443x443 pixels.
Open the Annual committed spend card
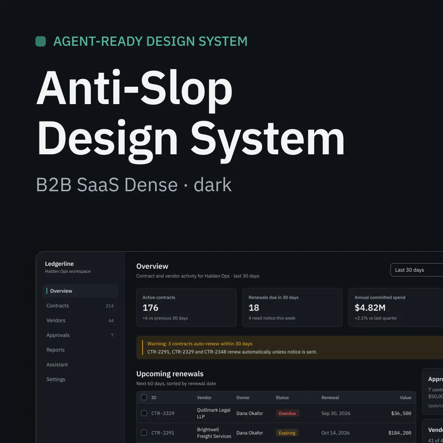pyautogui.click(x=396, y=308)
